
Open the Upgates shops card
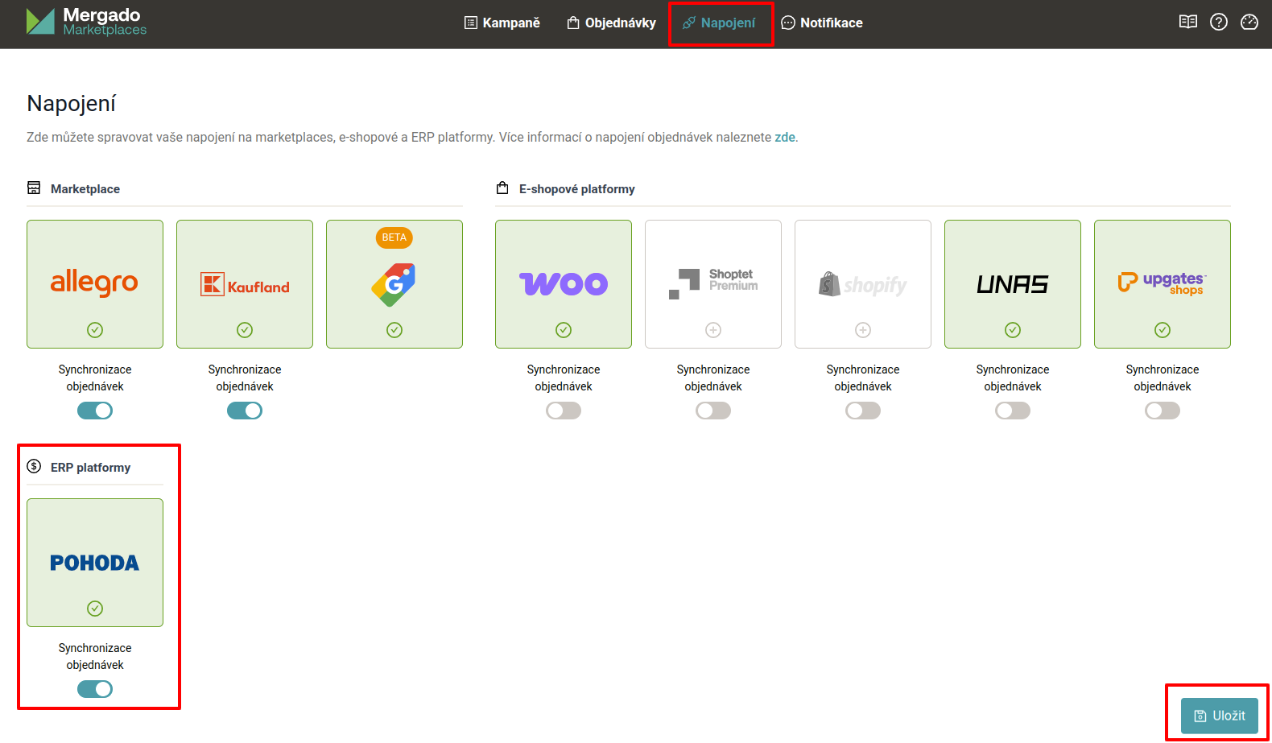point(1163,284)
